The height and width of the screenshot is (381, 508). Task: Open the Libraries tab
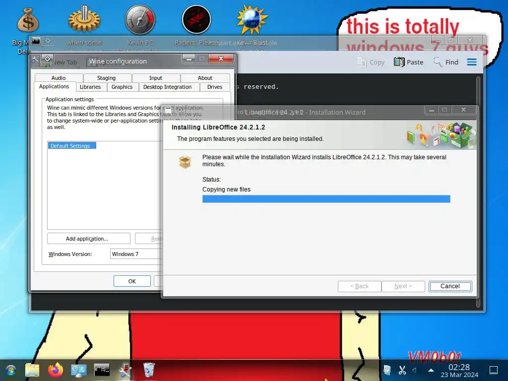[90, 87]
